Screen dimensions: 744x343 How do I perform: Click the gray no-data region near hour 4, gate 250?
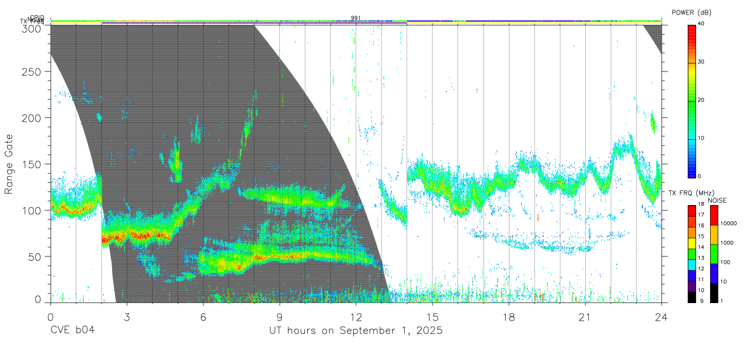tap(152, 72)
